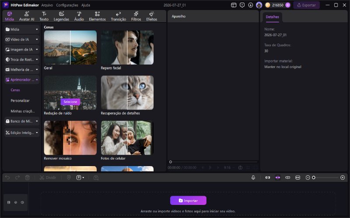Click the timeline zoom slider handle
This screenshot has height=218, width=350.
(x=314, y=177)
